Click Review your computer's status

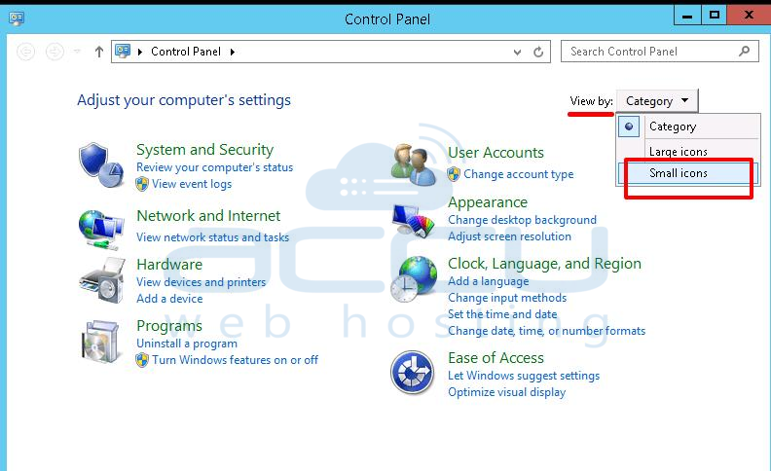[x=214, y=167]
